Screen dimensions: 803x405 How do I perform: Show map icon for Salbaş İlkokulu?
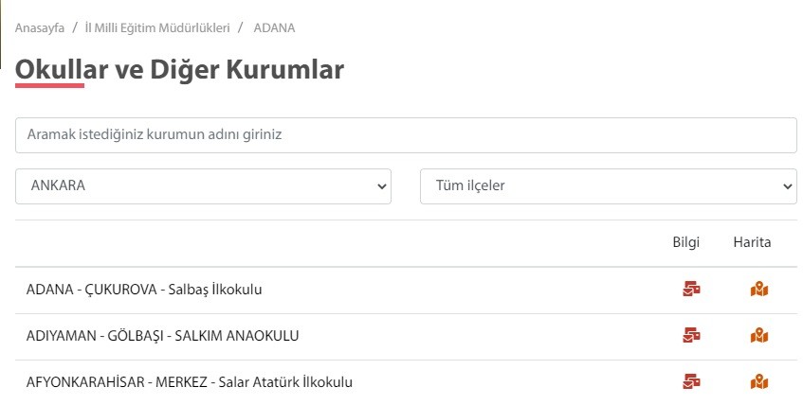click(758, 290)
